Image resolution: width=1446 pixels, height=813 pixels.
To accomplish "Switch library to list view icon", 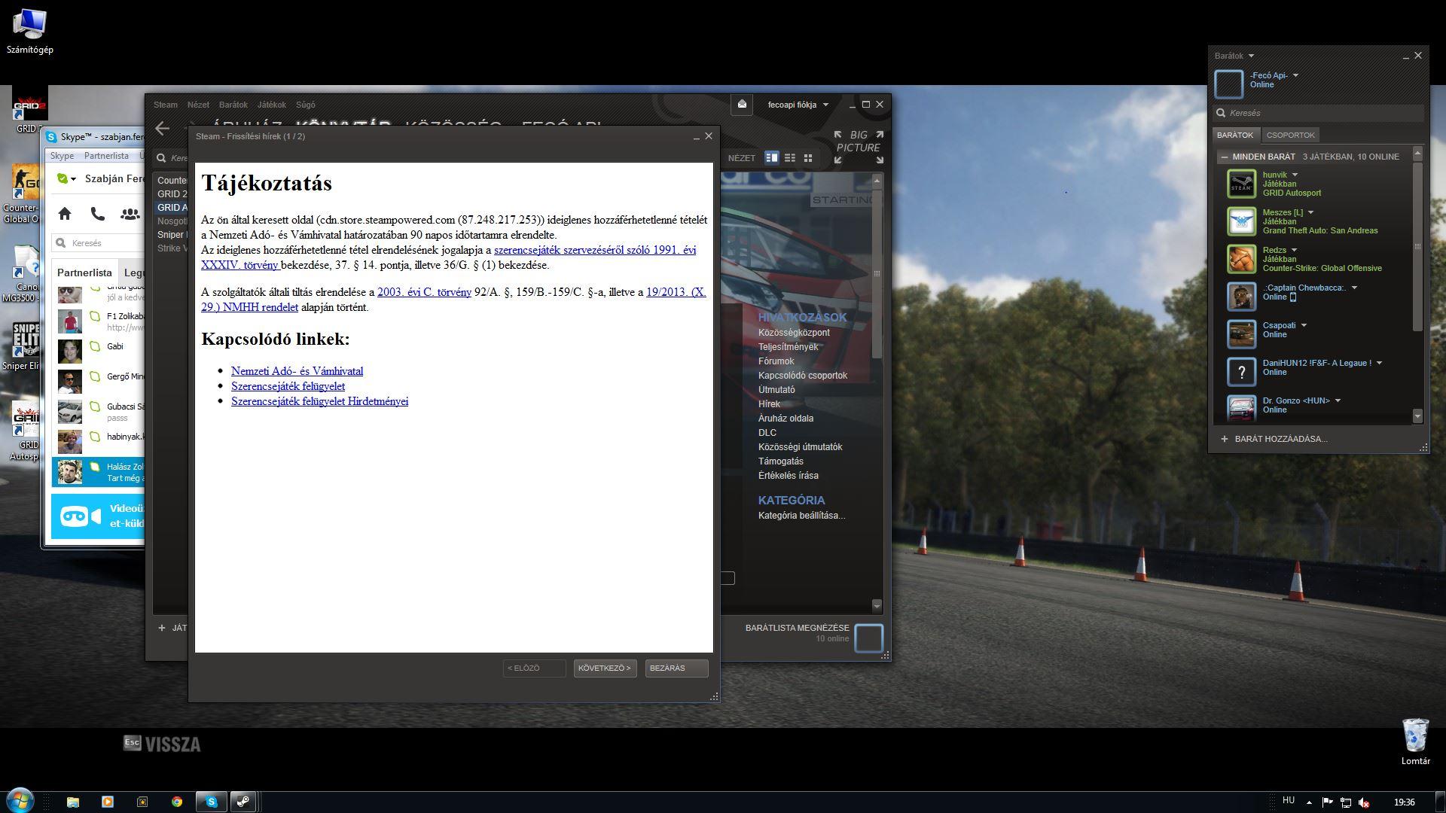I will coord(789,157).
